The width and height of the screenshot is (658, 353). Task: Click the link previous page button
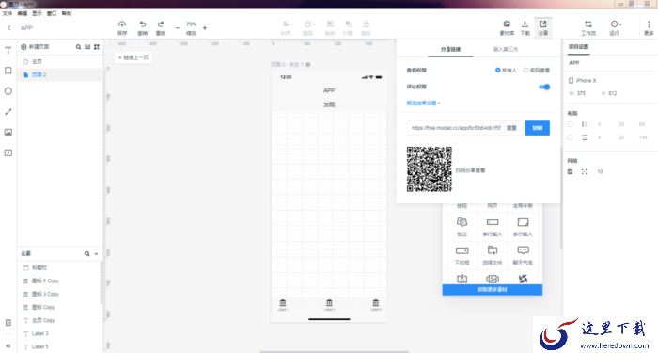click(133, 57)
